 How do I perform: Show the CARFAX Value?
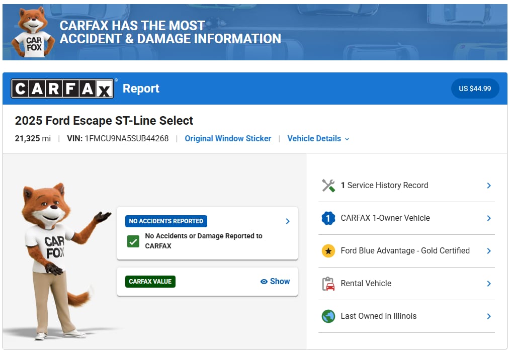click(275, 282)
